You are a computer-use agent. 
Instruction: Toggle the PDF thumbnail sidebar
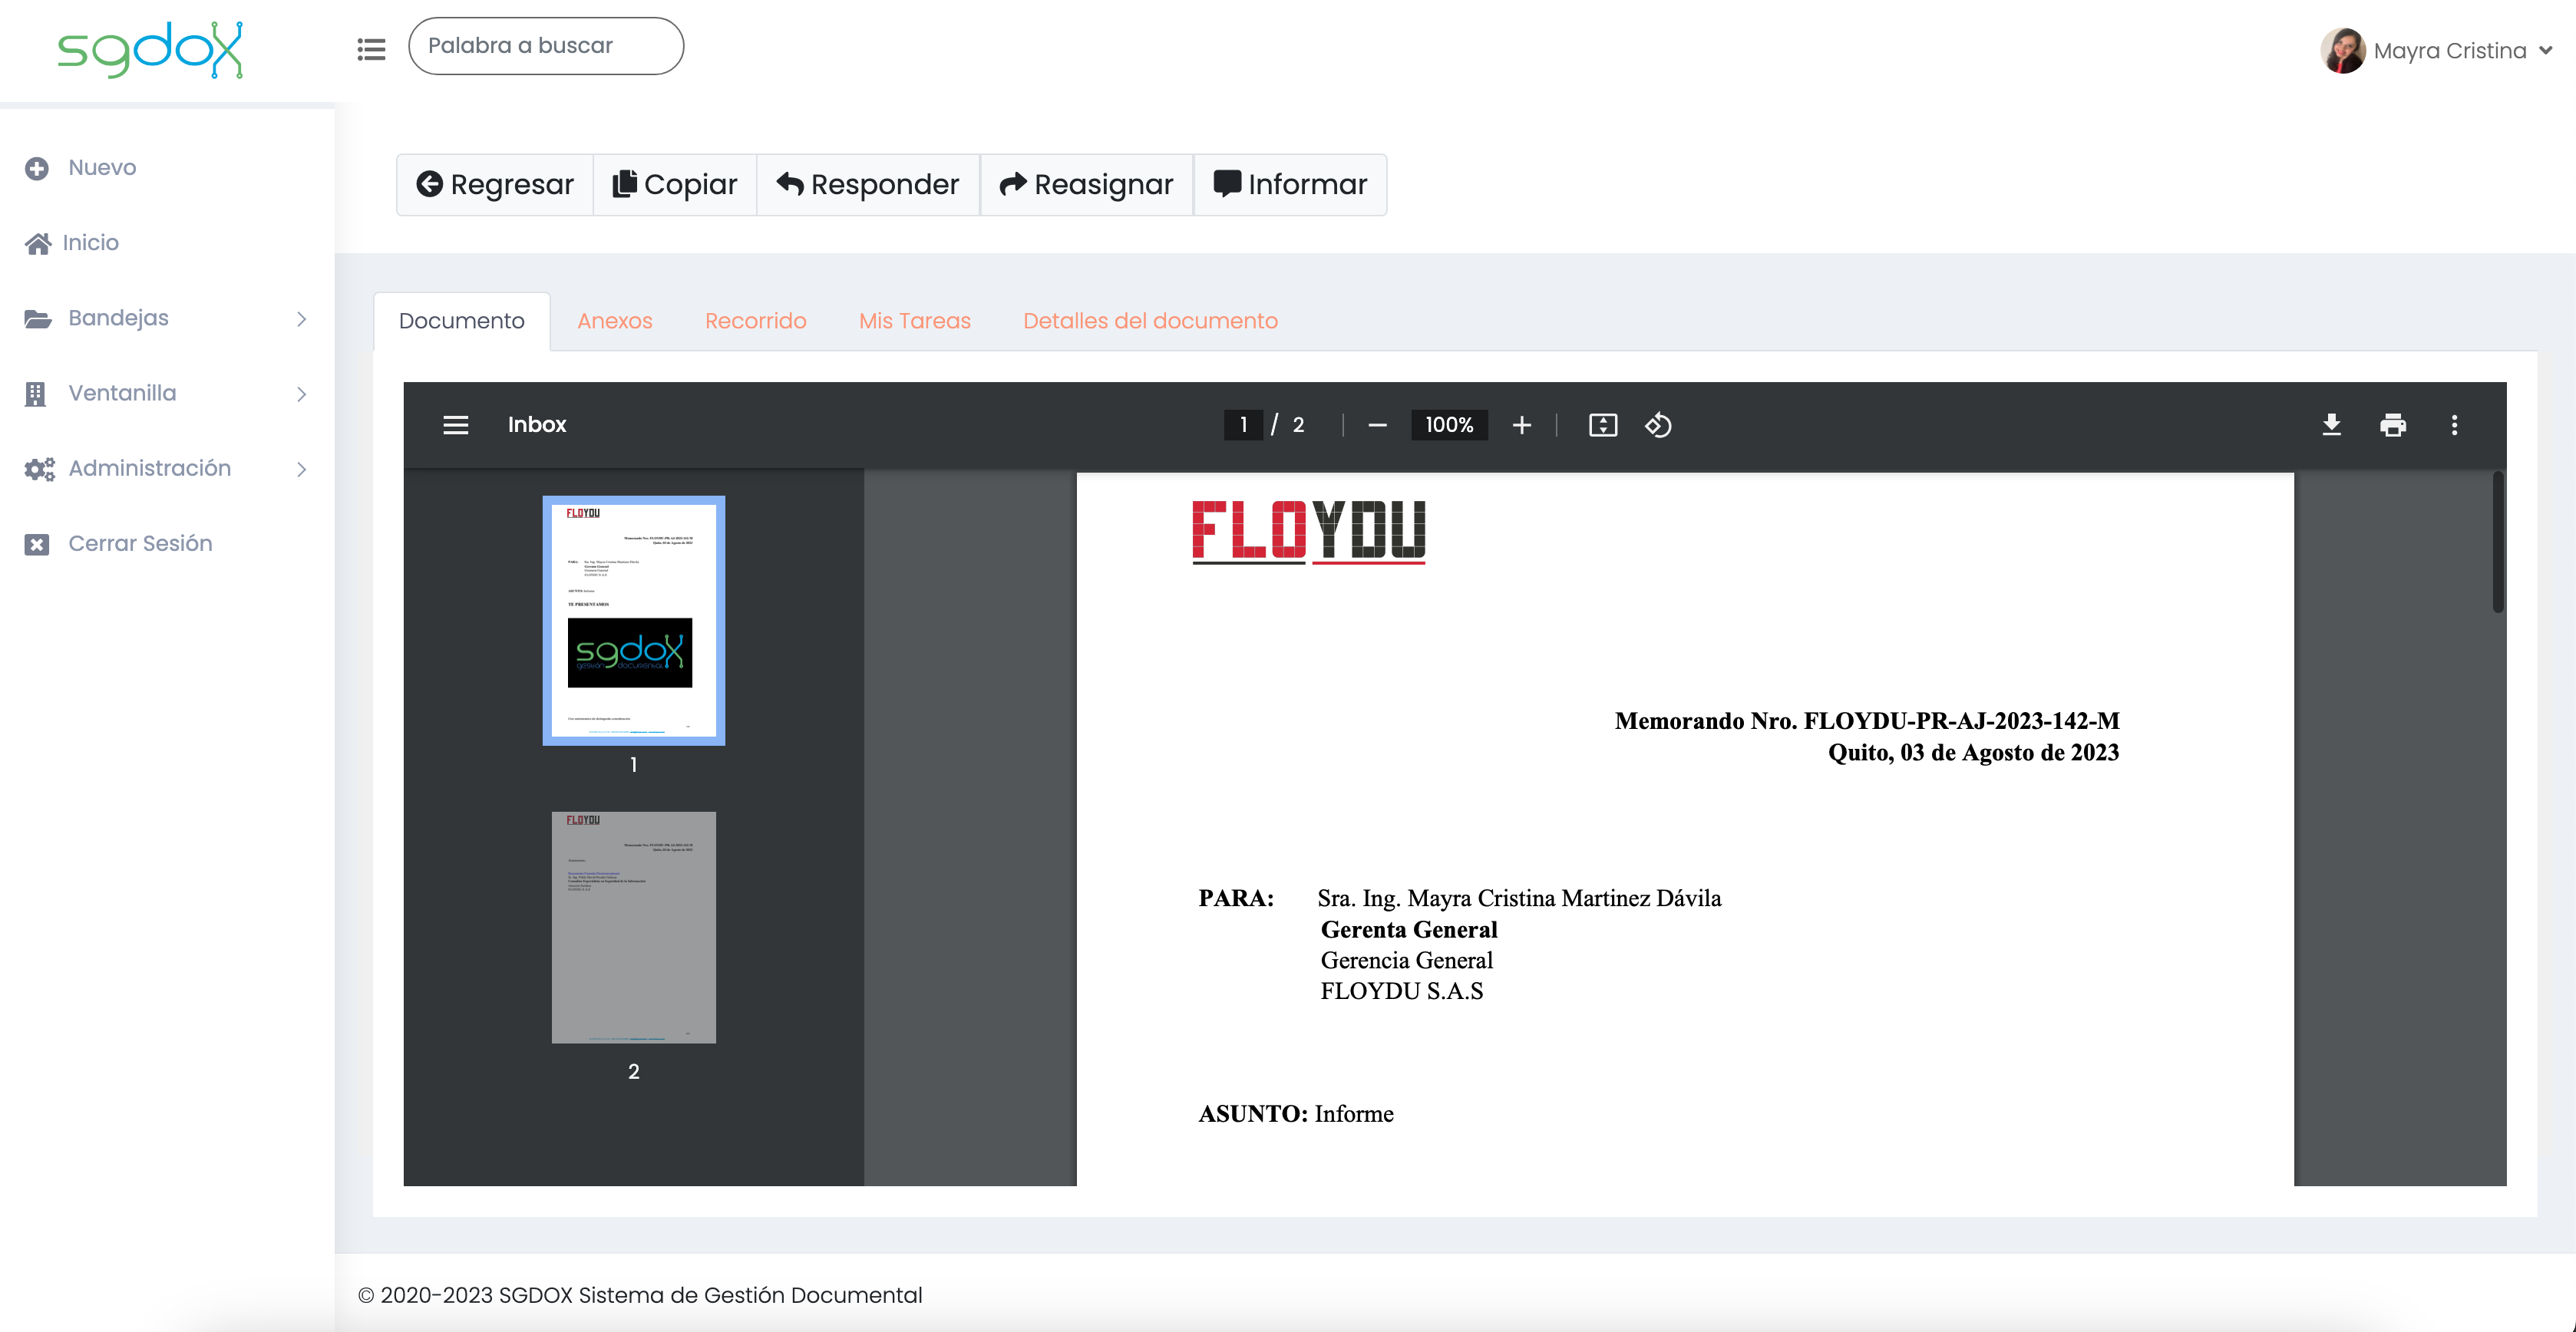click(x=456, y=424)
